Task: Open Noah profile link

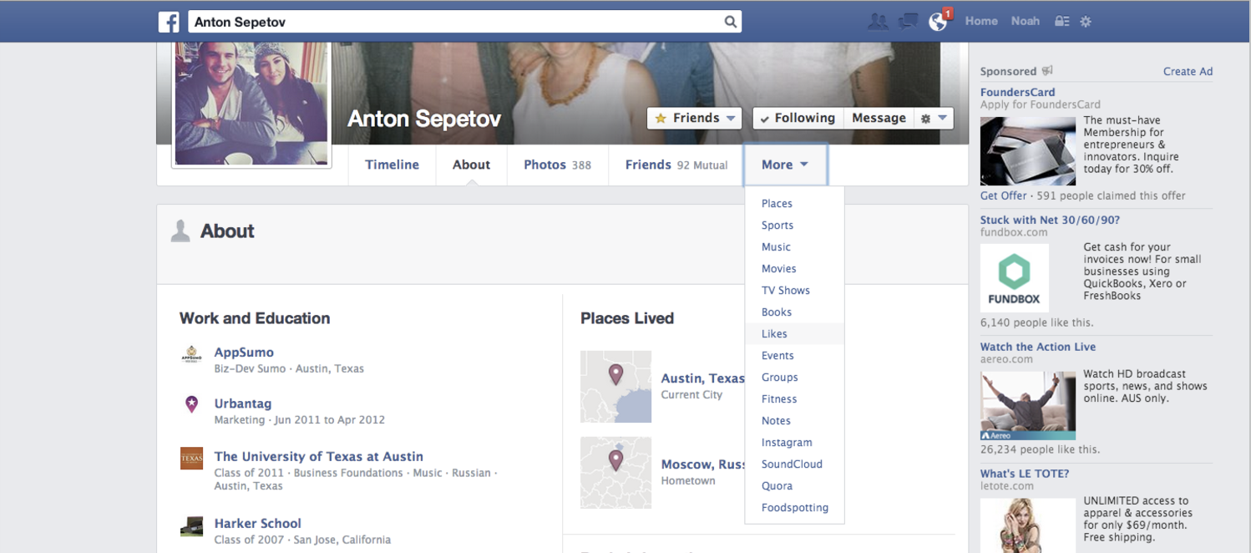Action: (1025, 22)
